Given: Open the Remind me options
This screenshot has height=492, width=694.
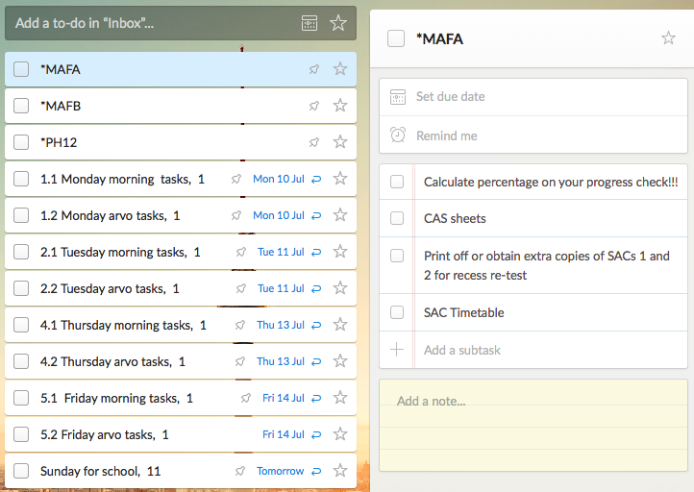Looking at the screenshot, I should pos(533,135).
